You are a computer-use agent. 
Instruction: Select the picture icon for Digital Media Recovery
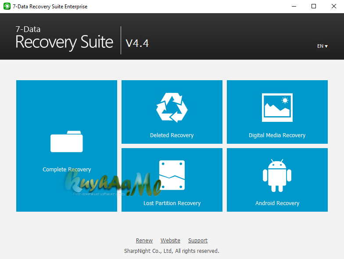277,107
